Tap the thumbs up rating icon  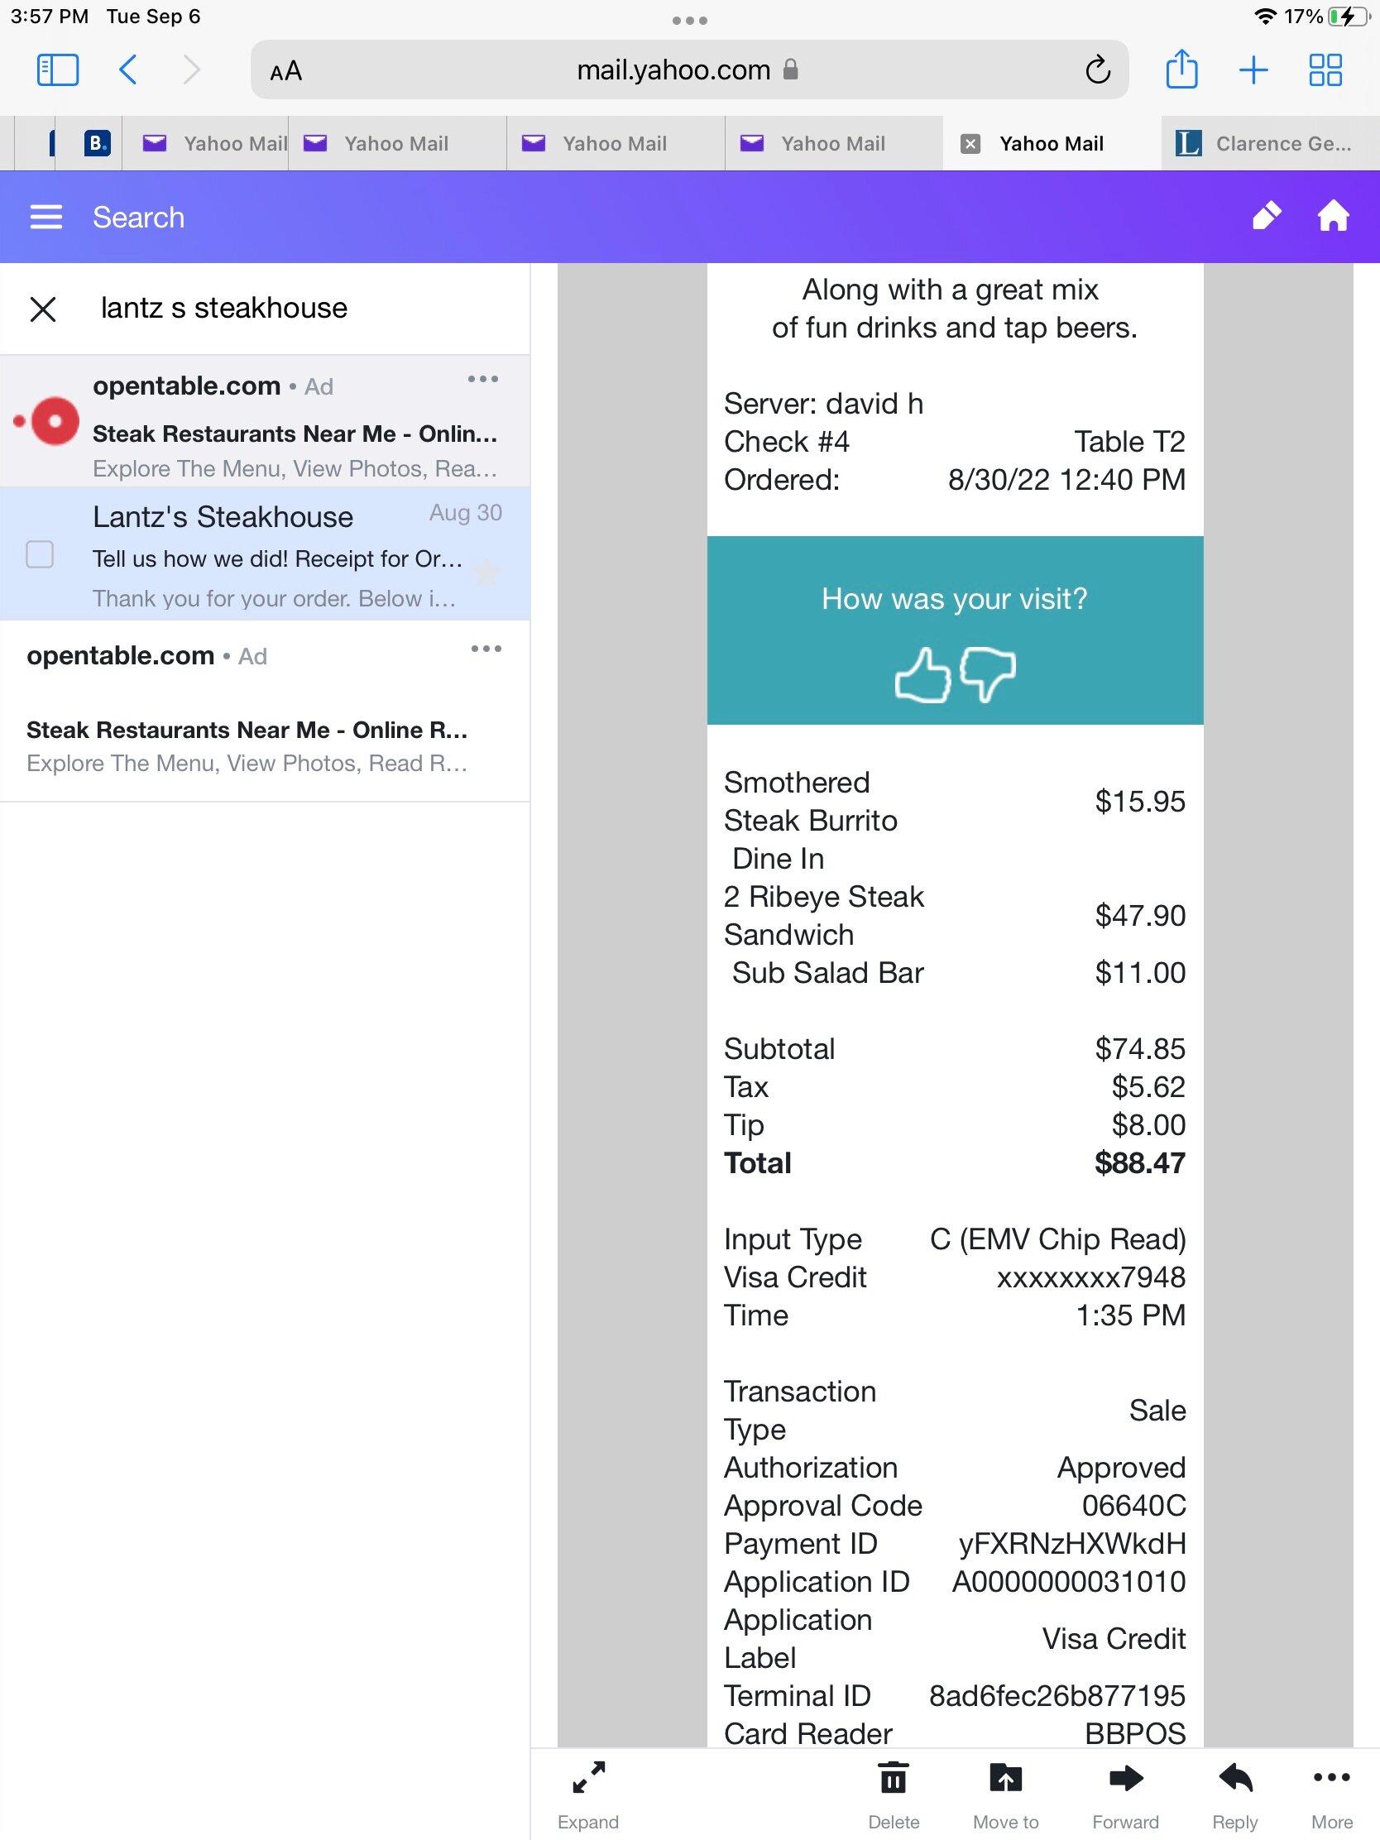coord(922,674)
